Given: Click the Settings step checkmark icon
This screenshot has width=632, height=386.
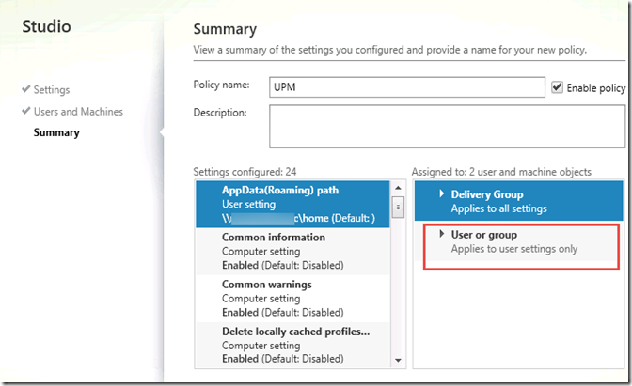Looking at the screenshot, I should click(25, 90).
